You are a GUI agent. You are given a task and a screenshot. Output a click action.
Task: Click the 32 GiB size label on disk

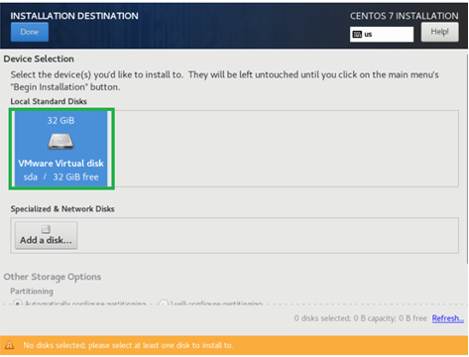click(60, 121)
